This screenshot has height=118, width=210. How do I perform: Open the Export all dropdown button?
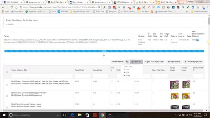136,62
